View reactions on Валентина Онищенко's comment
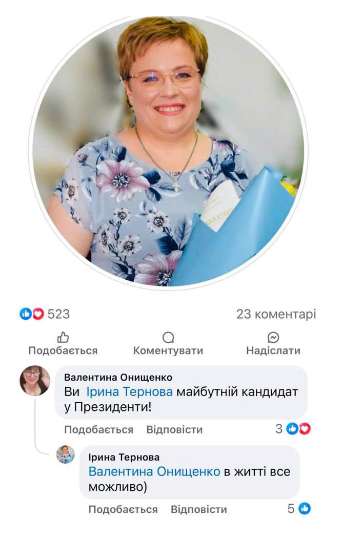The height and width of the screenshot is (539, 363). pos(293,429)
